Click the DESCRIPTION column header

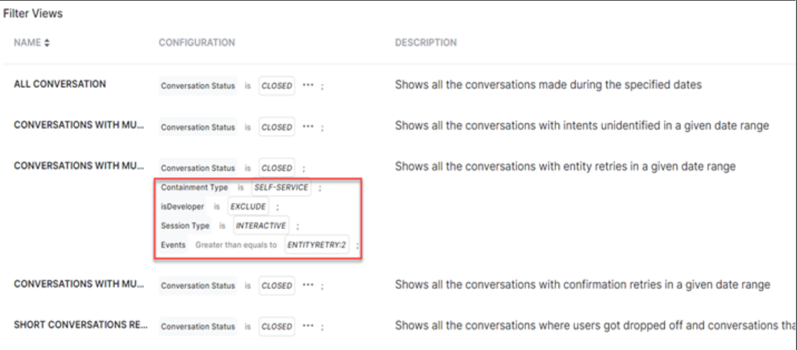point(426,43)
